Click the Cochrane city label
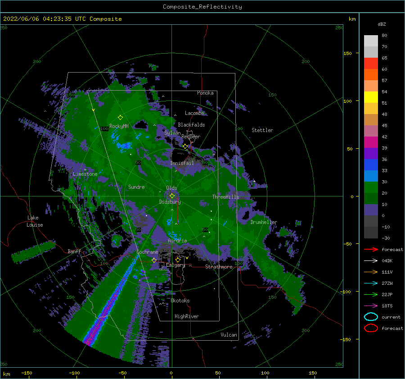This screenshot has height=379, width=405. tap(147, 252)
